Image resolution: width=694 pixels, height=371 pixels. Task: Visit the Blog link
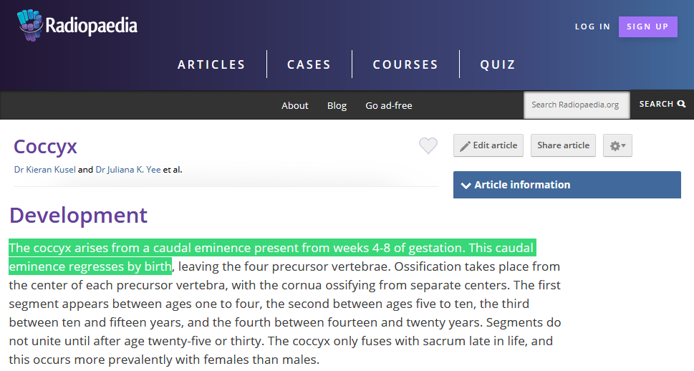click(337, 105)
